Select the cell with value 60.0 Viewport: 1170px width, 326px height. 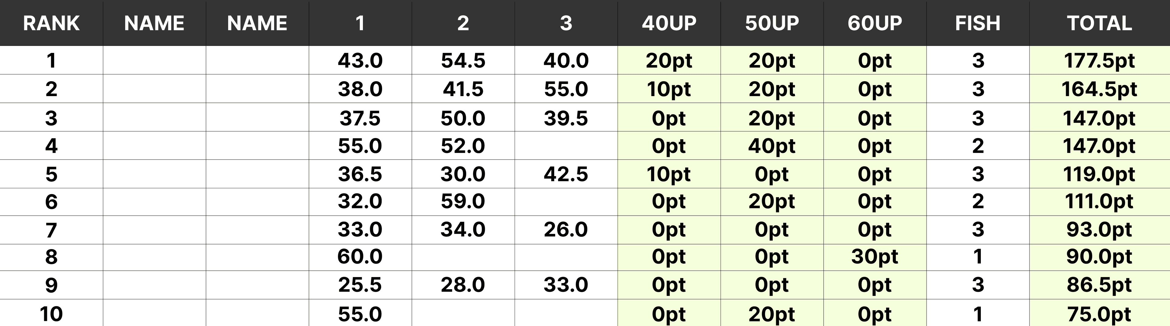click(x=360, y=257)
